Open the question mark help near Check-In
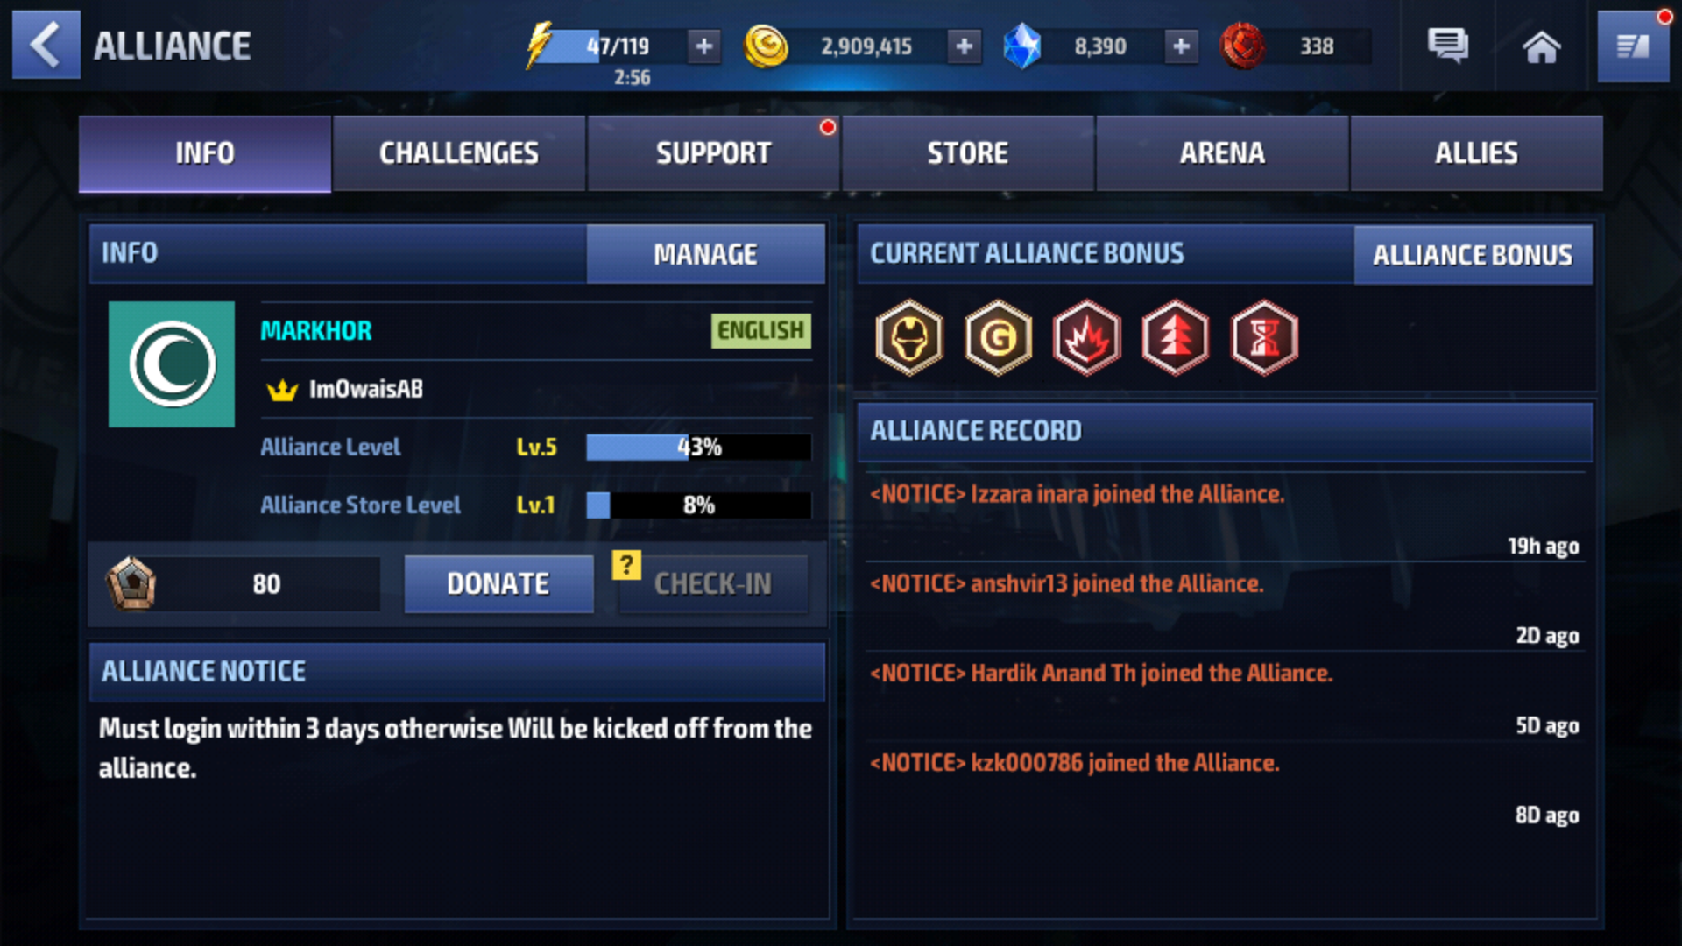The image size is (1682, 946). click(626, 565)
